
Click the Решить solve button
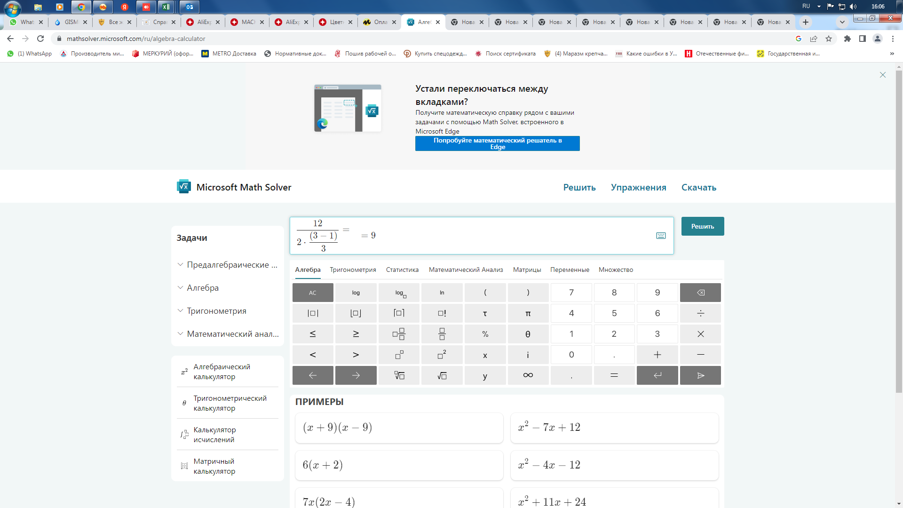click(702, 226)
